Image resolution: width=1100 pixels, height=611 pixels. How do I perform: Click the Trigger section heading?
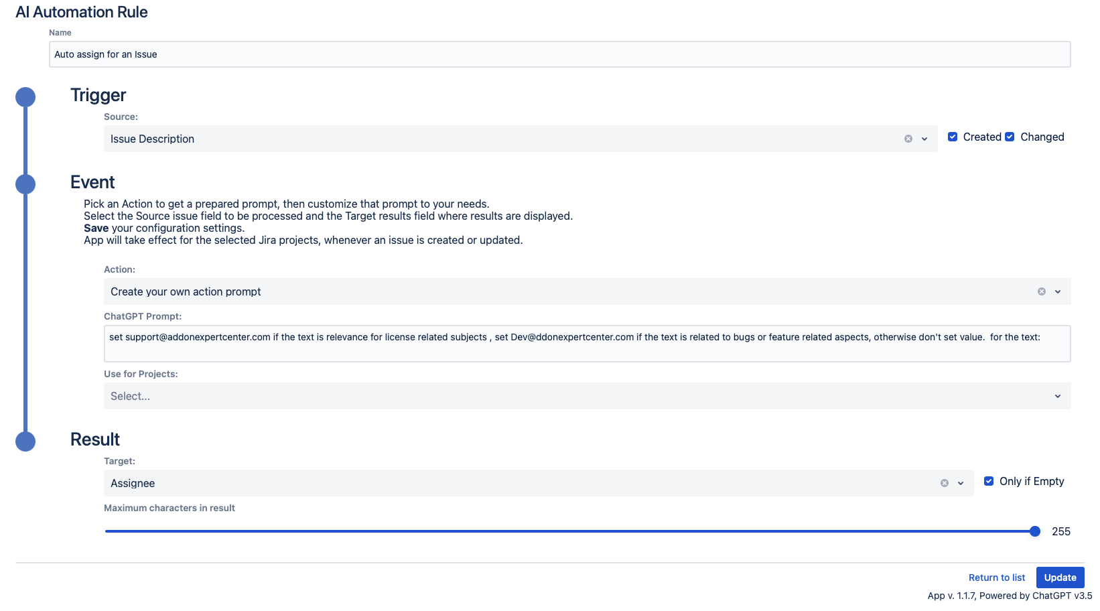98,95
